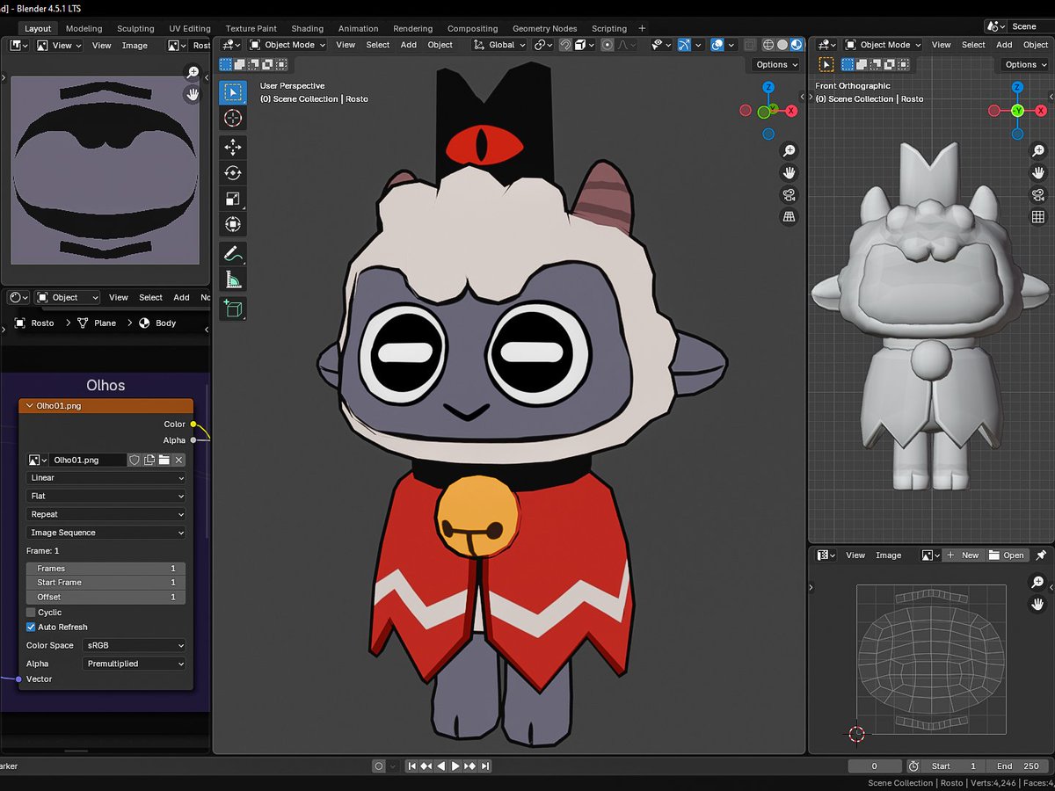1055x791 pixels.
Task: Open Repeat extension dropdown in image node
Action: (x=106, y=515)
